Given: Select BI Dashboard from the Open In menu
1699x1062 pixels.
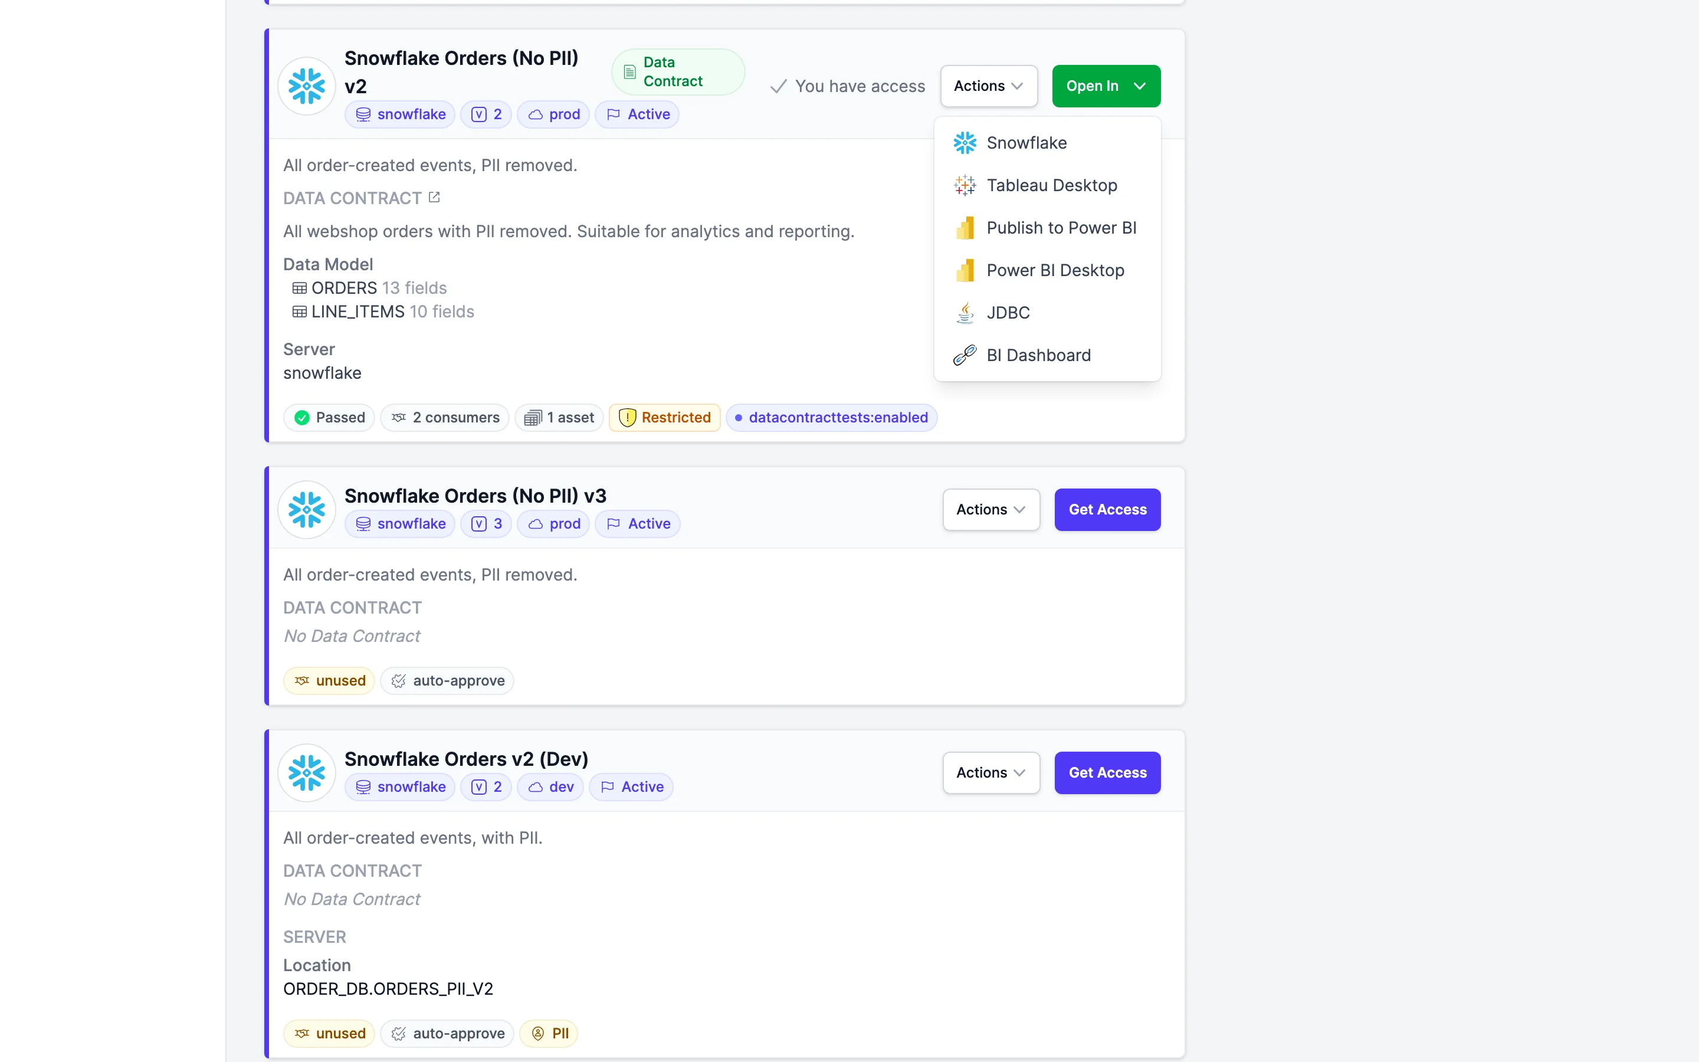Looking at the screenshot, I should point(1047,355).
